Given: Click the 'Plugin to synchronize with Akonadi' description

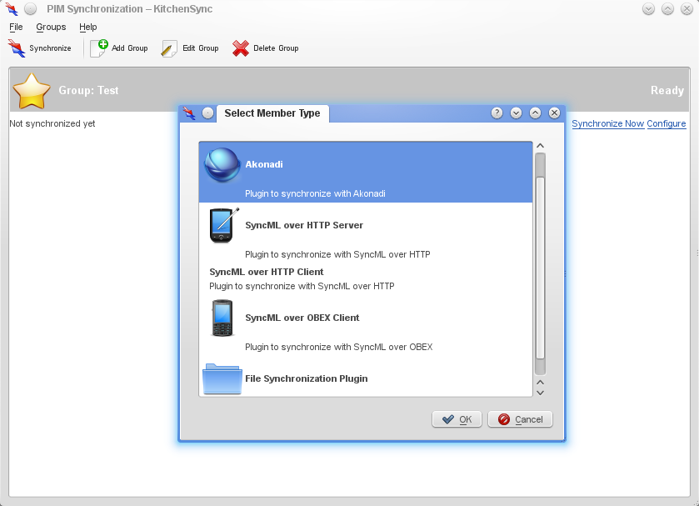Looking at the screenshot, I should (x=315, y=193).
